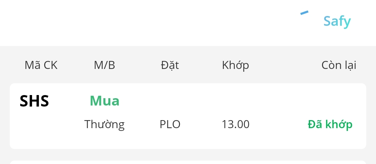Viewport: 376px width, 164px height.
Task: Click the Đặt column header
Action: pyautogui.click(x=170, y=65)
